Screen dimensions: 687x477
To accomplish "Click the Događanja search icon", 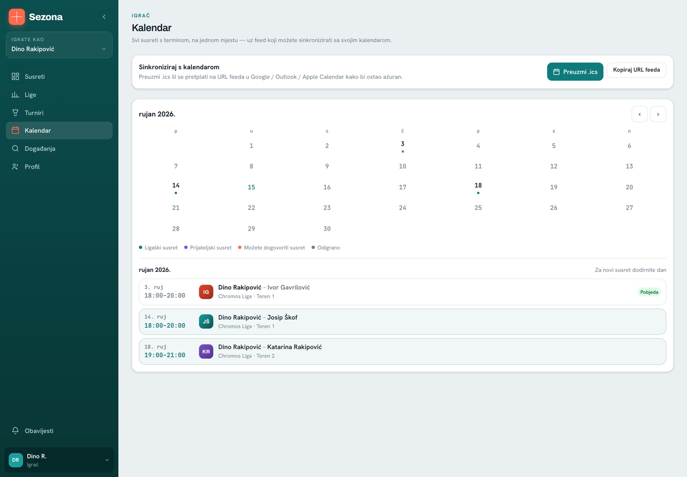I will pos(15,148).
